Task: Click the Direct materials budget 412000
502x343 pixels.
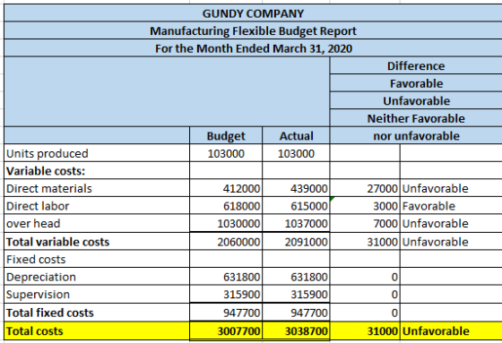Action: tap(226, 189)
